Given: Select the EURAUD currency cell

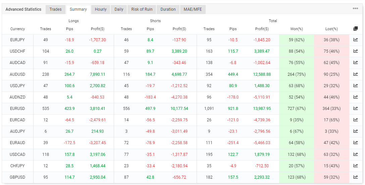Looking at the screenshot, I should coord(17,143).
